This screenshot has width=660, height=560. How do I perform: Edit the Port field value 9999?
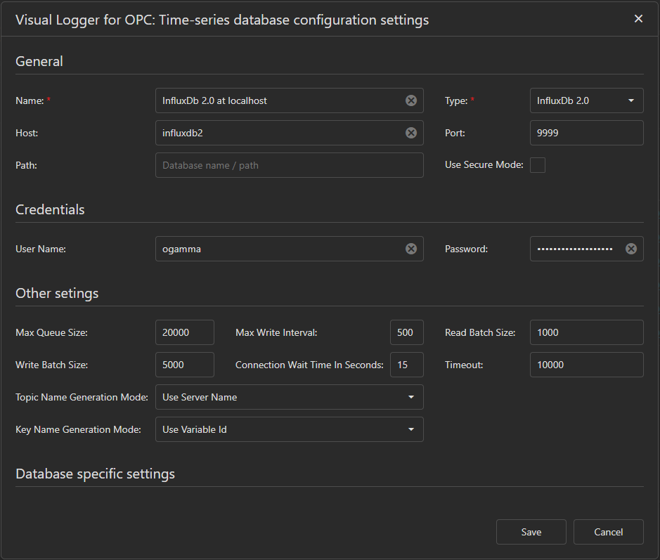pos(586,133)
